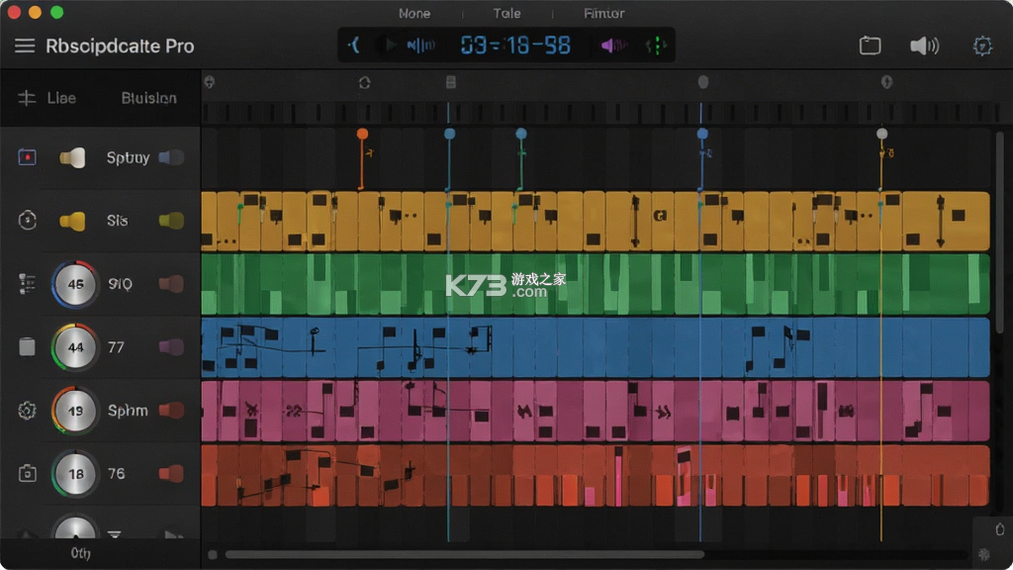Open settings with the top-right gear icon
This screenshot has height=570, width=1013.
982,46
